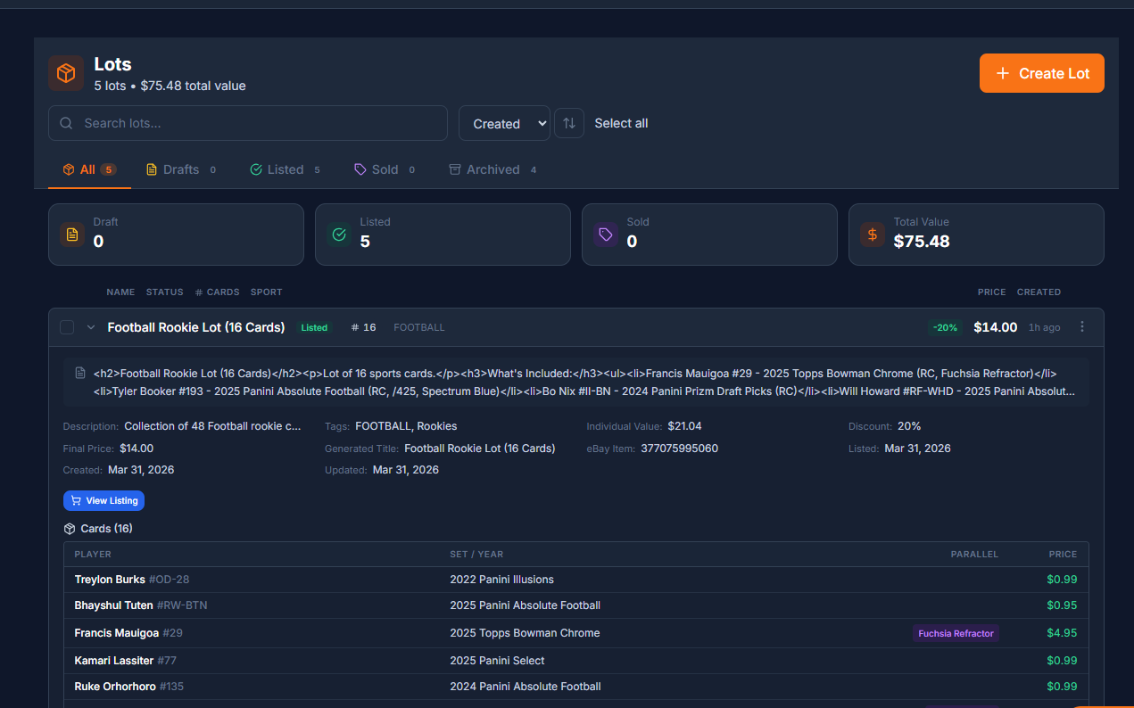The width and height of the screenshot is (1134, 708).
Task: Click the document icon beside HTML description
Action: [80, 373]
